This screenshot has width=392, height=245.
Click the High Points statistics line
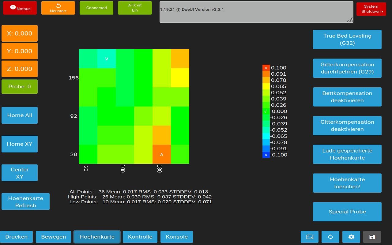[x=140, y=197]
